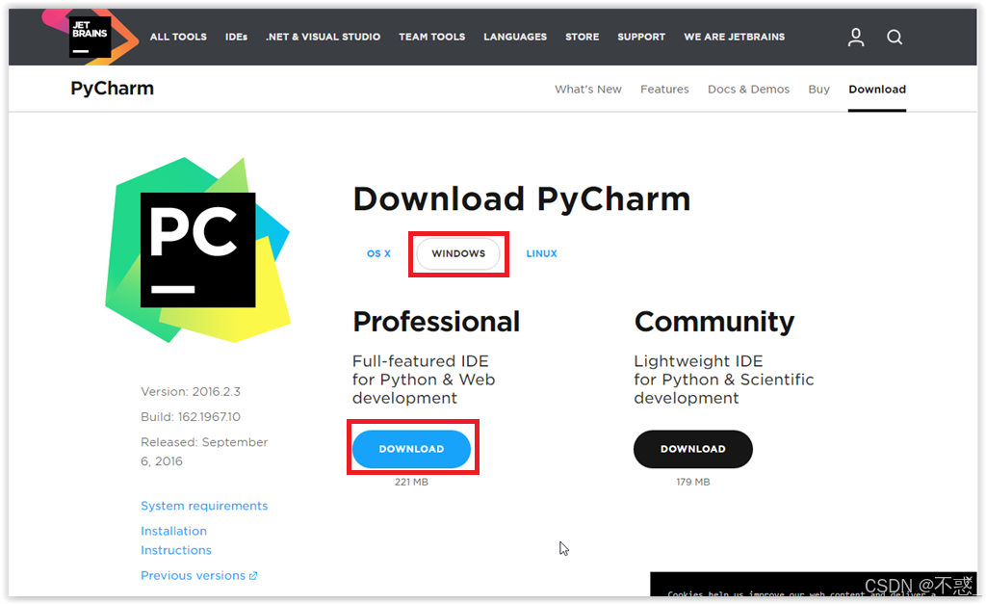Click the cookies notice banner
The height and width of the screenshot is (604, 986).
(813, 585)
